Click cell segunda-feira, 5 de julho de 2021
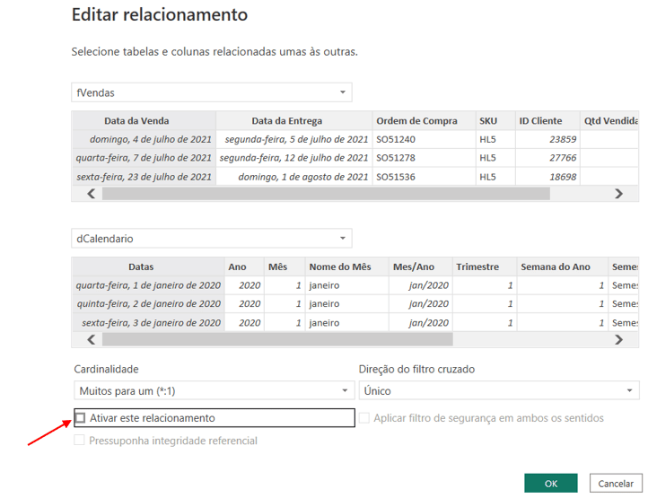This screenshot has height=498, width=648. [294, 139]
